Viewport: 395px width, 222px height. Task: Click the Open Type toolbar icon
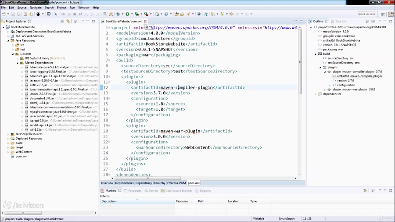[x=176, y=14]
